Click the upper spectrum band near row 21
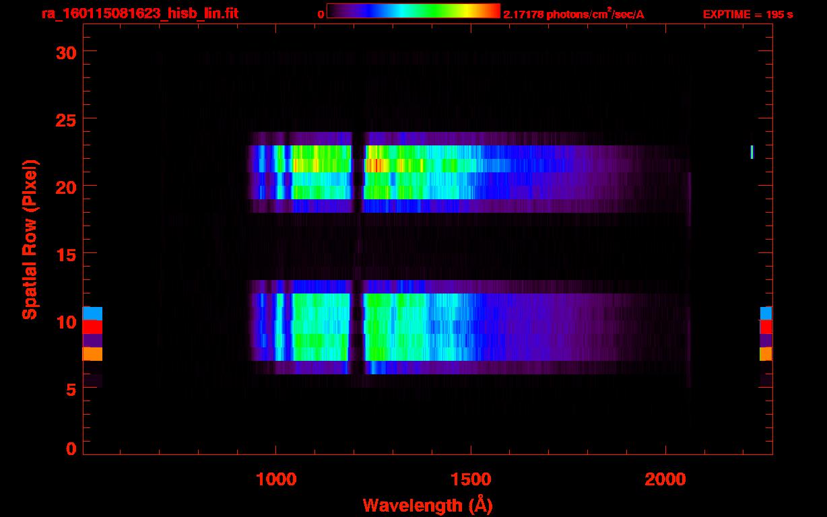The image size is (827, 517). pos(468,172)
